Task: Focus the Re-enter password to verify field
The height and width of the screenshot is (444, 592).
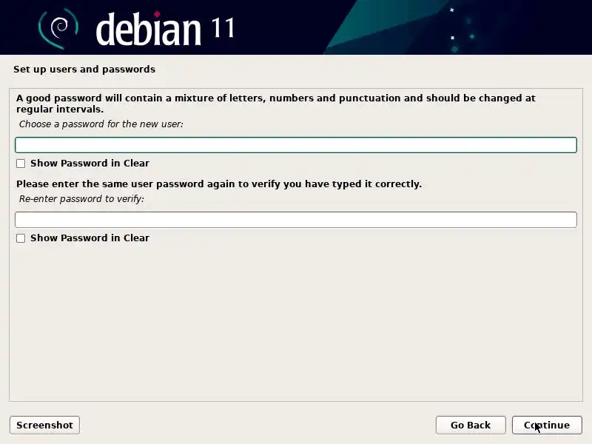Action: pos(296,220)
